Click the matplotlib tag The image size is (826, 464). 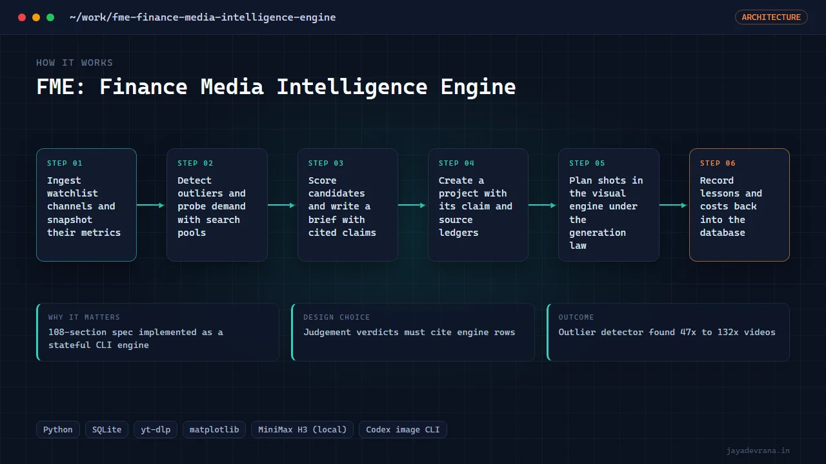(214, 429)
